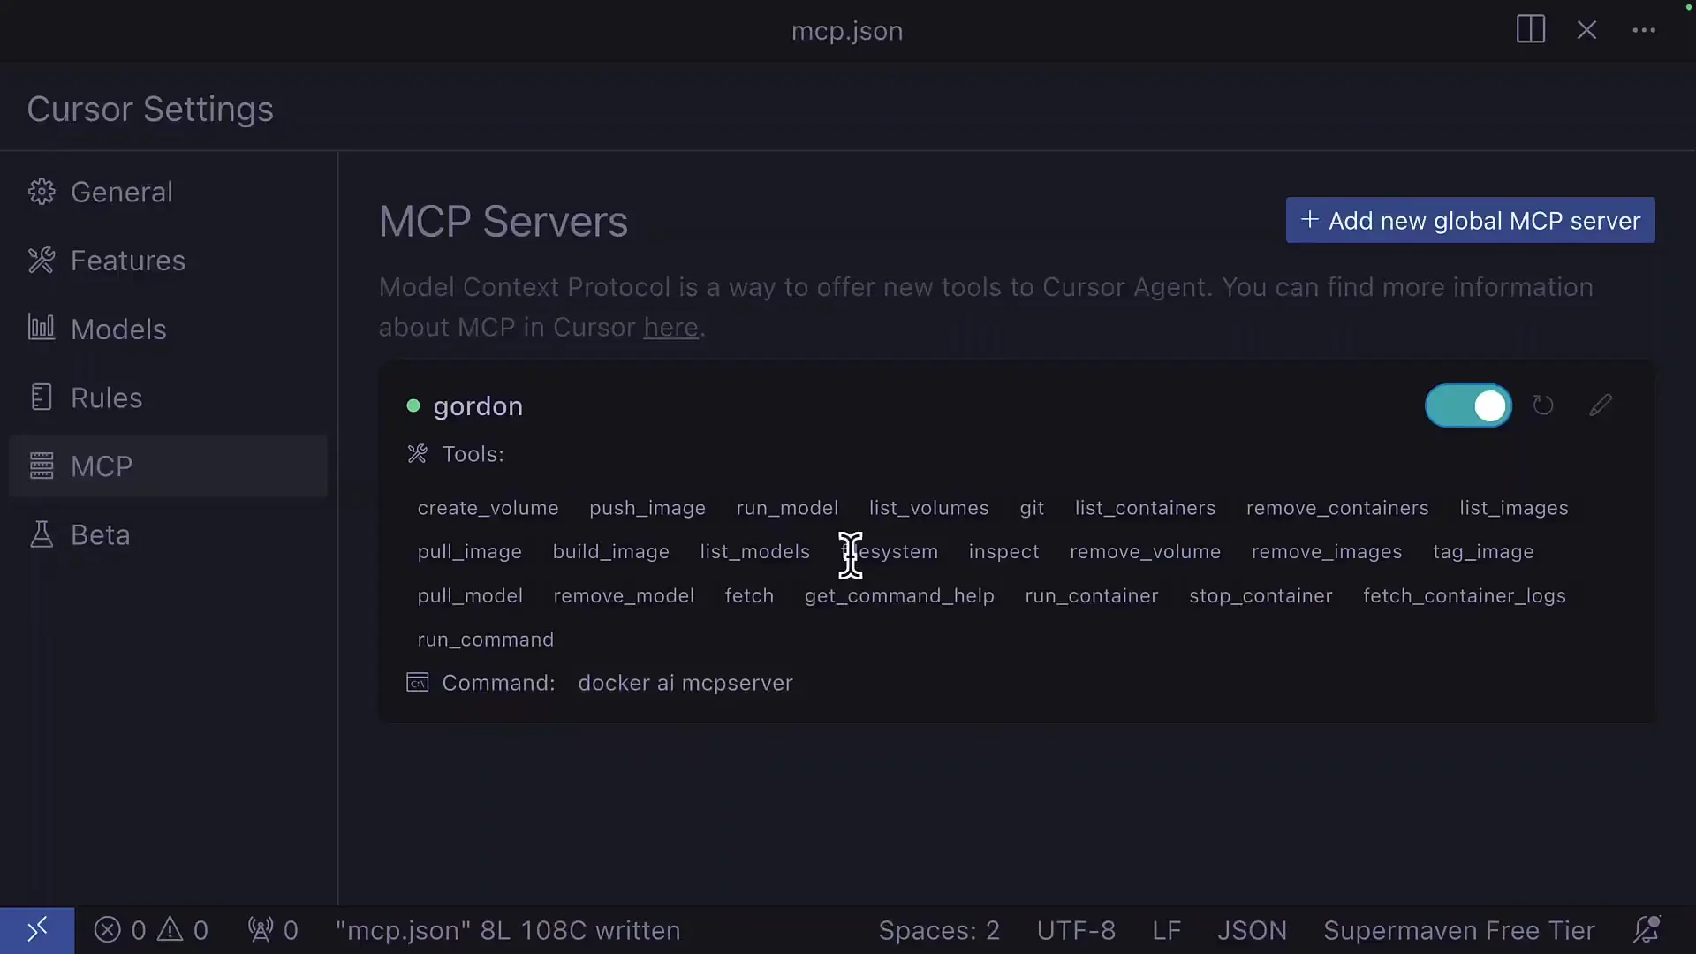Refresh the gordon MCP server

pos(1543,405)
